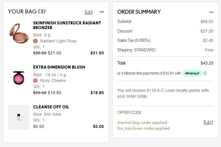The height and width of the screenshot is (147, 221).
Task: Edit the applied offer codes
Action: tap(208, 122)
